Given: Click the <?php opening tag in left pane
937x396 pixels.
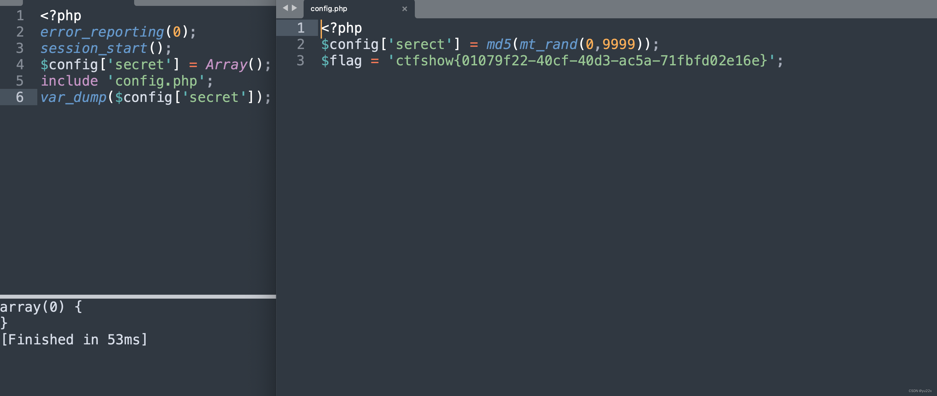Looking at the screenshot, I should tap(61, 16).
